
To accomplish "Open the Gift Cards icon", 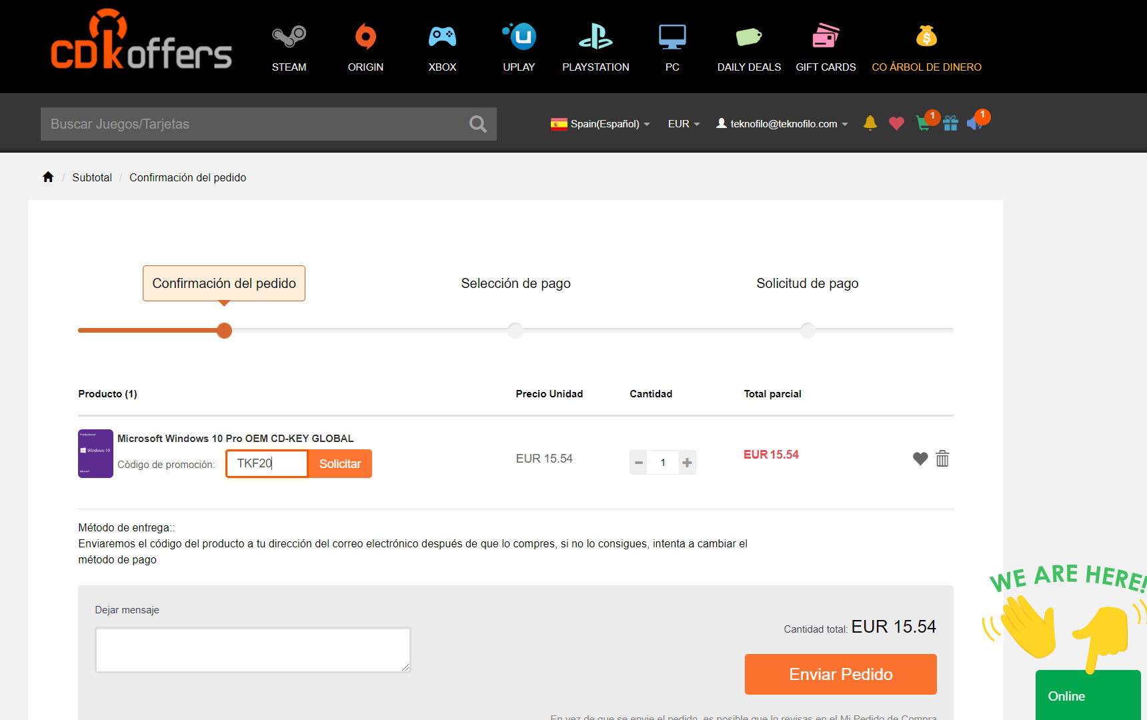I will pyautogui.click(x=826, y=36).
